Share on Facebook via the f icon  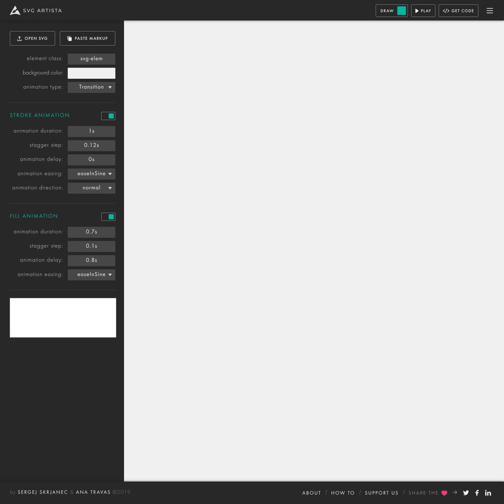477,492
